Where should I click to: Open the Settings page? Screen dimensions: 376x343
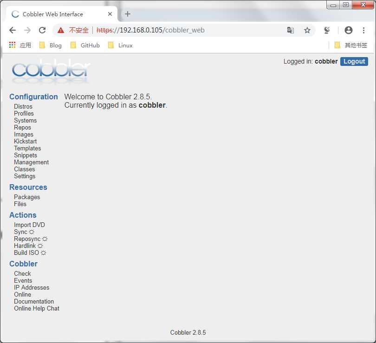(25, 176)
